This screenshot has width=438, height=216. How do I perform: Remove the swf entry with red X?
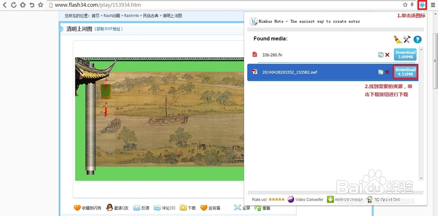pos(387,72)
